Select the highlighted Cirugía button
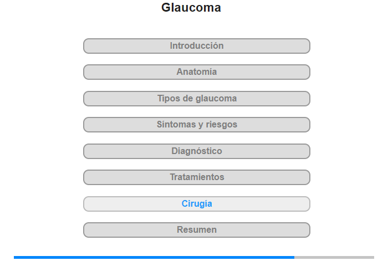Image resolution: width=388 pixels, height=266 pixels. 196,204
